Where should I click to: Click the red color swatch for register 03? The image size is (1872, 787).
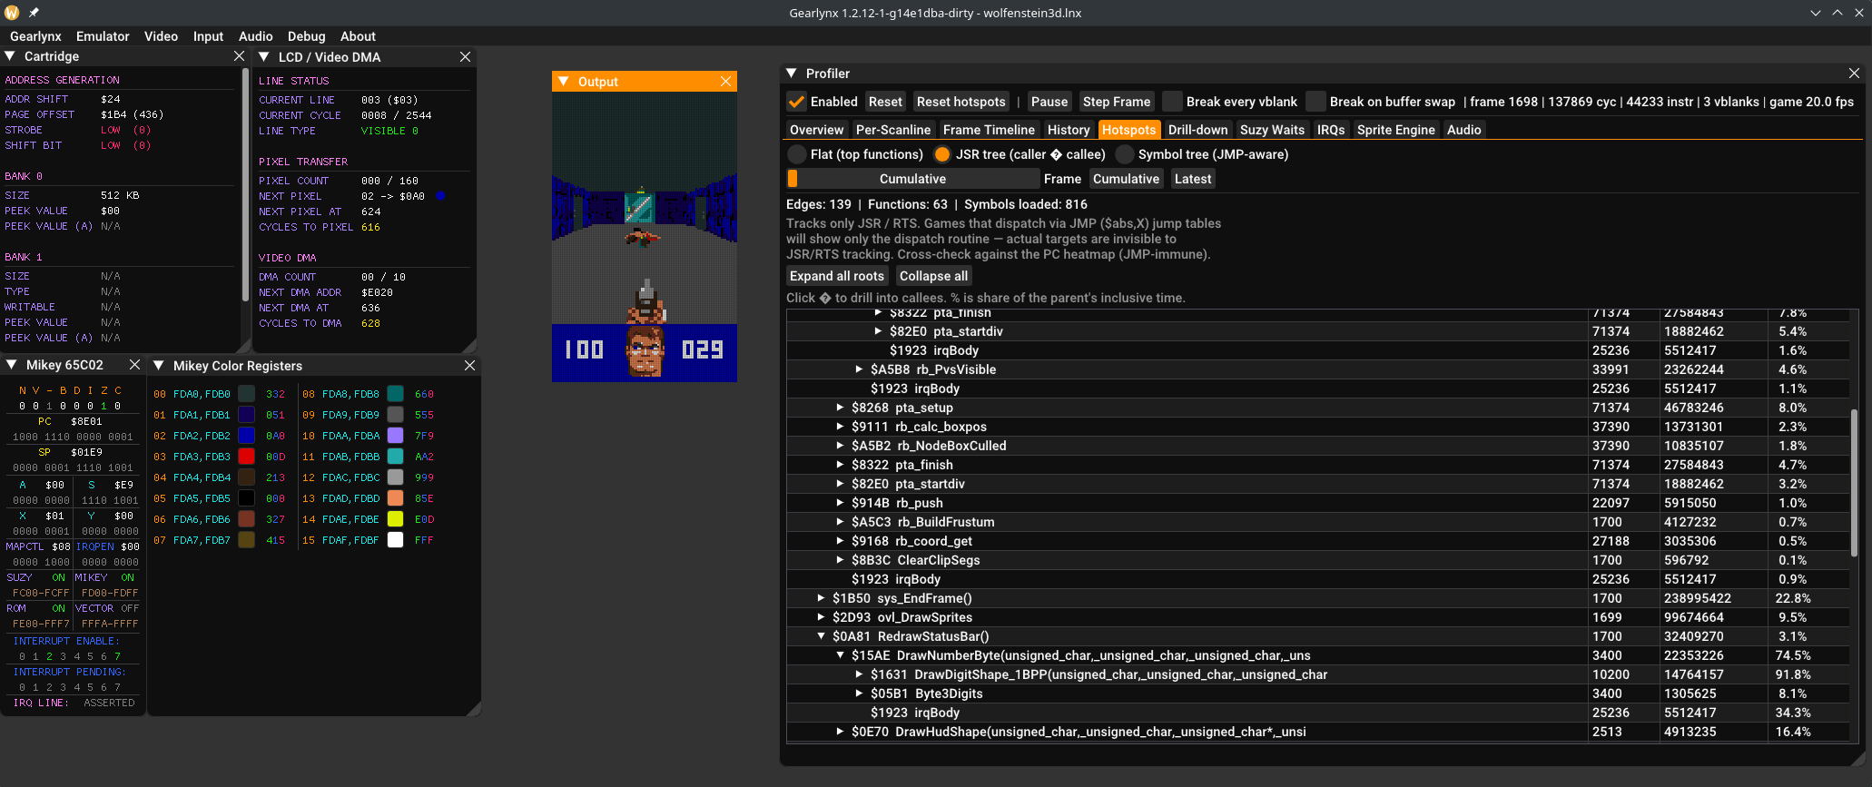tap(246, 457)
